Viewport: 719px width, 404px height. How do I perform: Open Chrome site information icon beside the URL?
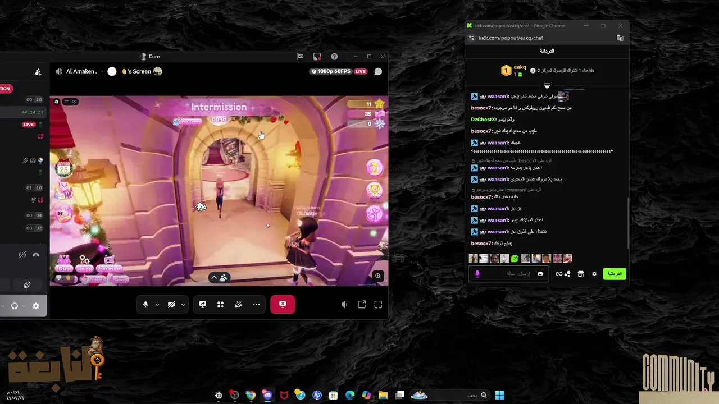(471, 38)
